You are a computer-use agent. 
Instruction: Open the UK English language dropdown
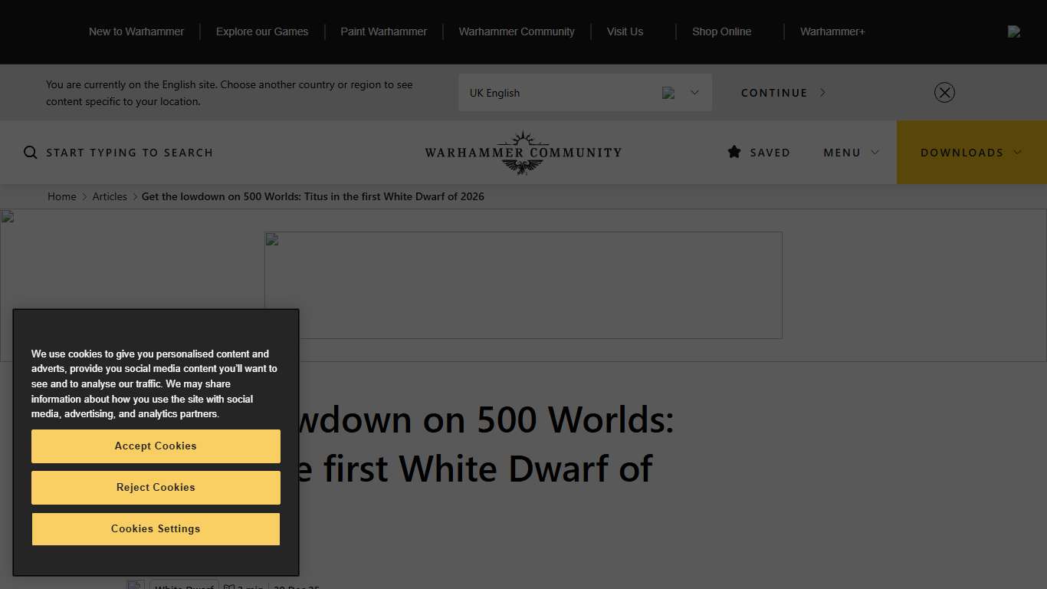[x=694, y=92]
